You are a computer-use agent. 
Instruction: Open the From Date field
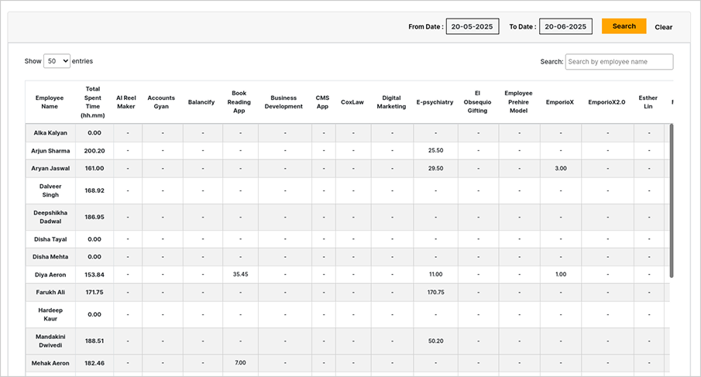(x=472, y=26)
